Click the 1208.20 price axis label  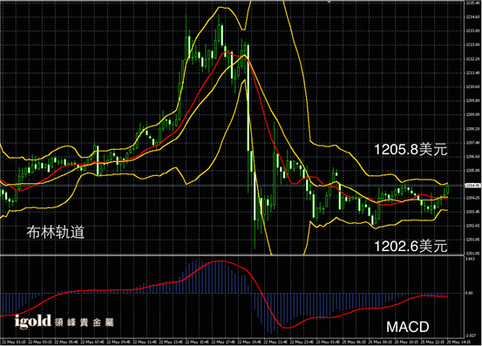click(472, 129)
